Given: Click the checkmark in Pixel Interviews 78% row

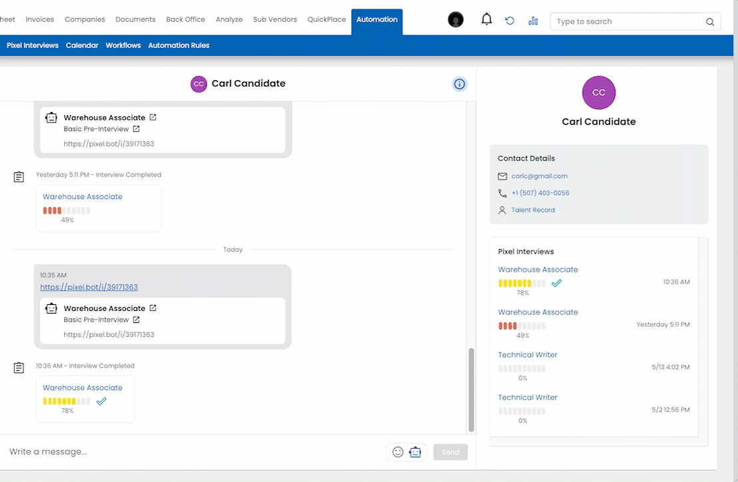Looking at the screenshot, I should pos(557,283).
